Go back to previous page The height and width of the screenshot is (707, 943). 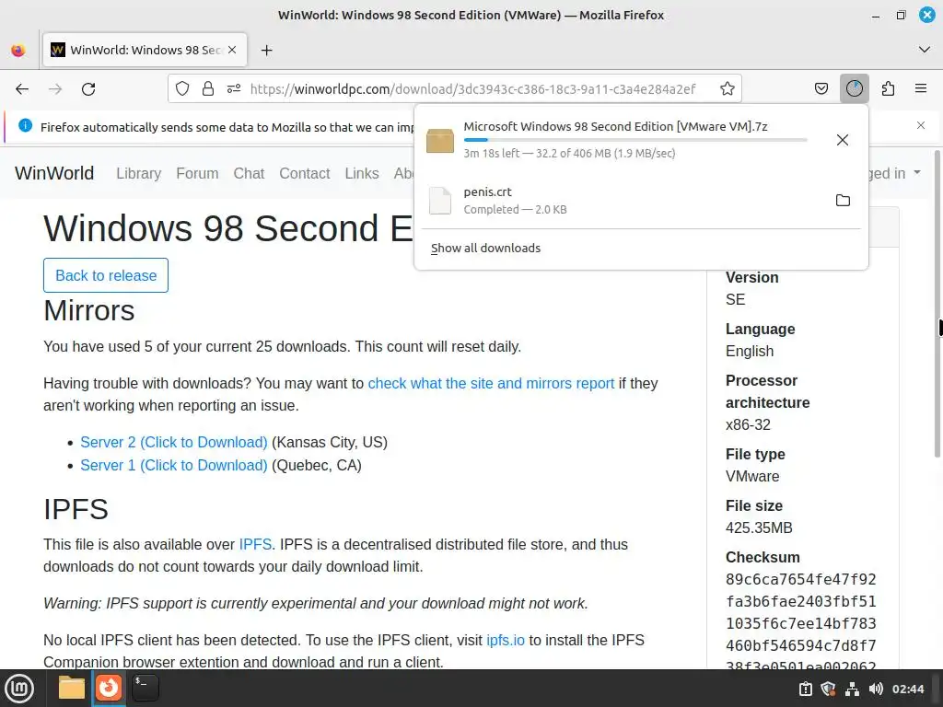pos(22,89)
